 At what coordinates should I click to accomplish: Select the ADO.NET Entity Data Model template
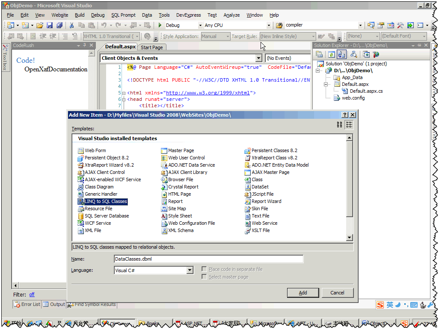[277, 165]
